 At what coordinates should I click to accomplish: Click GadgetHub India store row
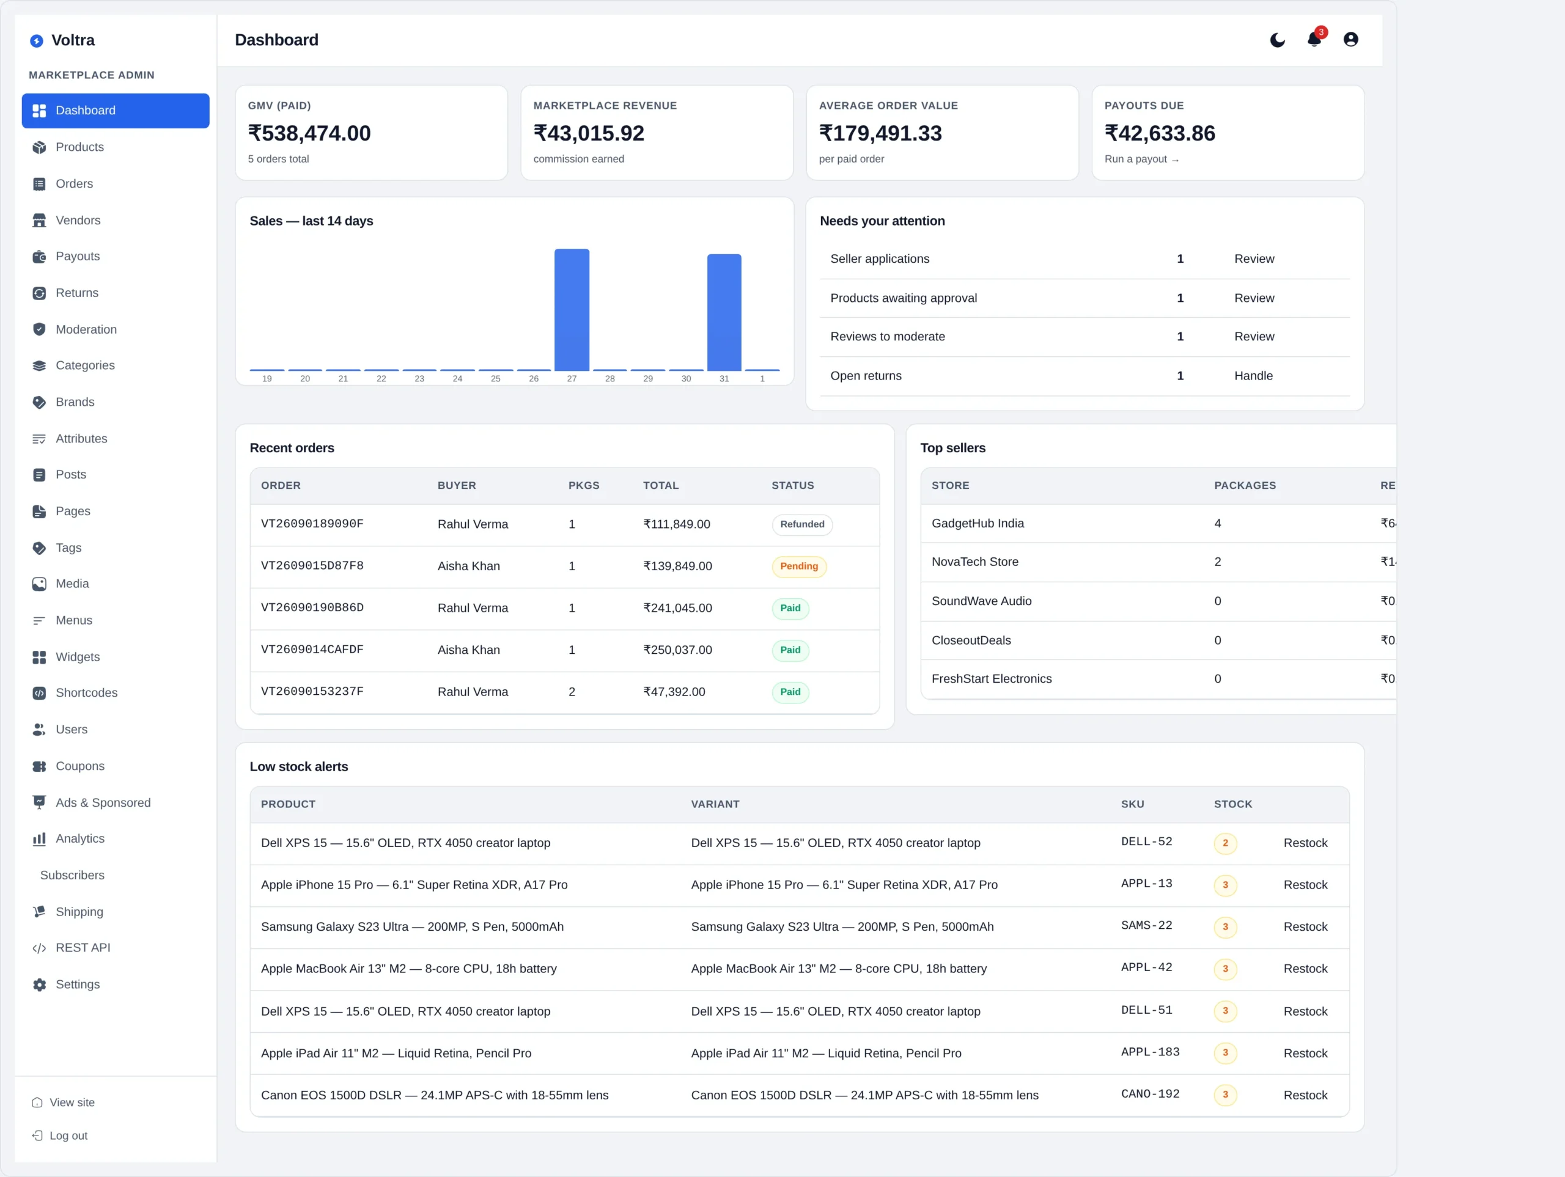(1158, 524)
